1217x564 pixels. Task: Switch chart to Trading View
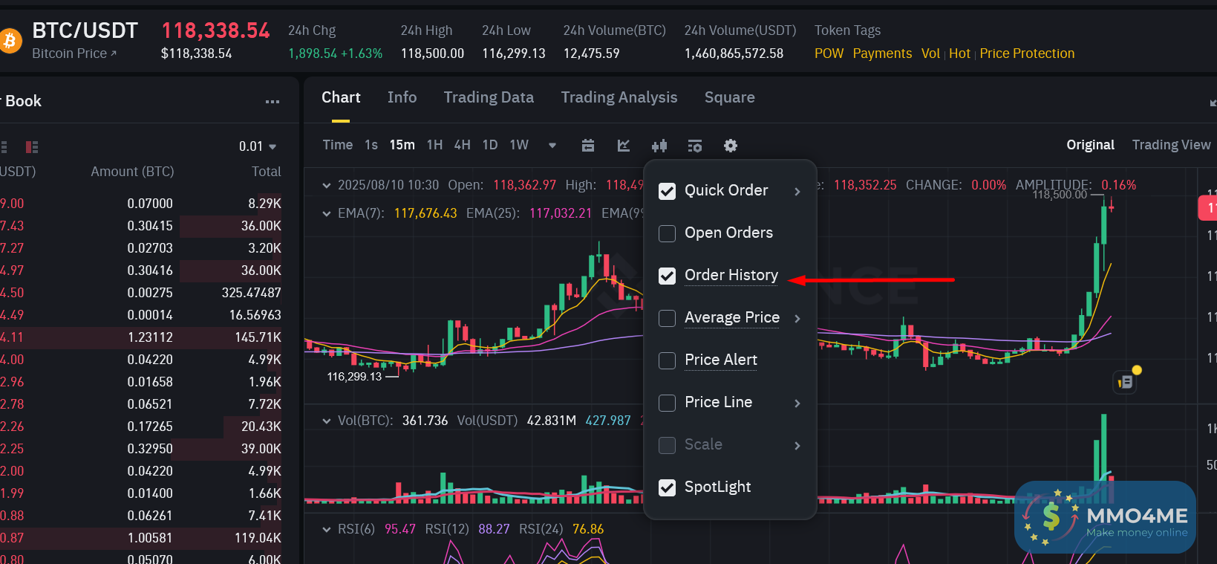click(1171, 145)
